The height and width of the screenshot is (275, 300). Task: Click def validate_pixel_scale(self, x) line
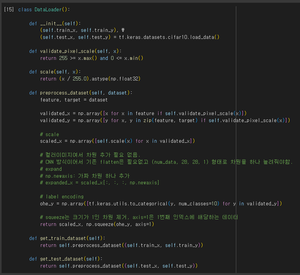(x=75, y=51)
